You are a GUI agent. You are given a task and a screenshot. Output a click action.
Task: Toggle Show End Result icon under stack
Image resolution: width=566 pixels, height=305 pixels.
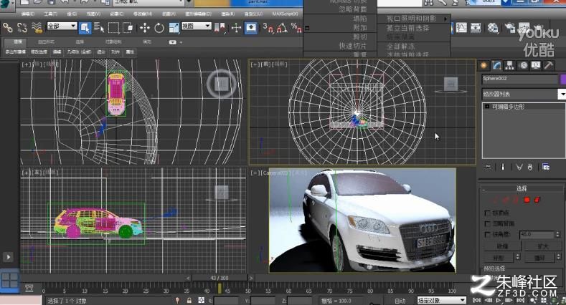503,167
